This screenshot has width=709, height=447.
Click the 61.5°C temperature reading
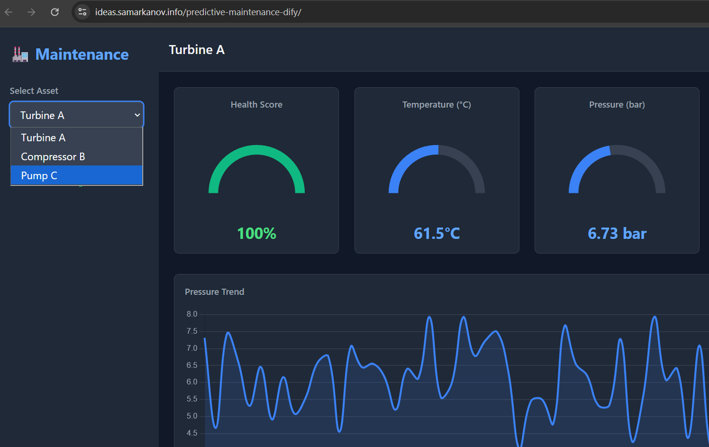[436, 233]
